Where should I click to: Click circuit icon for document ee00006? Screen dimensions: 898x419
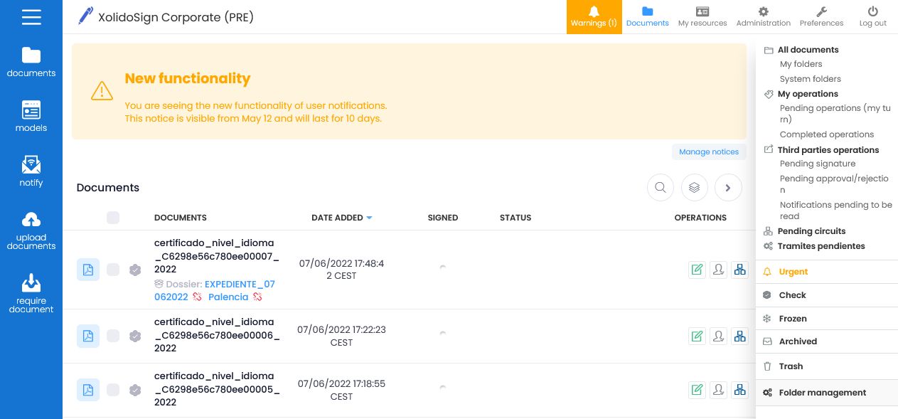point(740,336)
